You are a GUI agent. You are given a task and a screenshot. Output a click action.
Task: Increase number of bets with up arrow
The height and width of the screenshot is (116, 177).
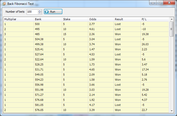click(40, 11)
